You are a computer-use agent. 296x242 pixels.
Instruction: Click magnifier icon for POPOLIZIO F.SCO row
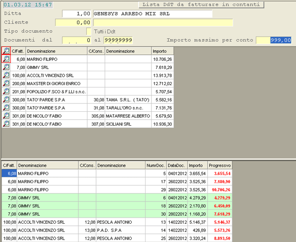(6, 91)
